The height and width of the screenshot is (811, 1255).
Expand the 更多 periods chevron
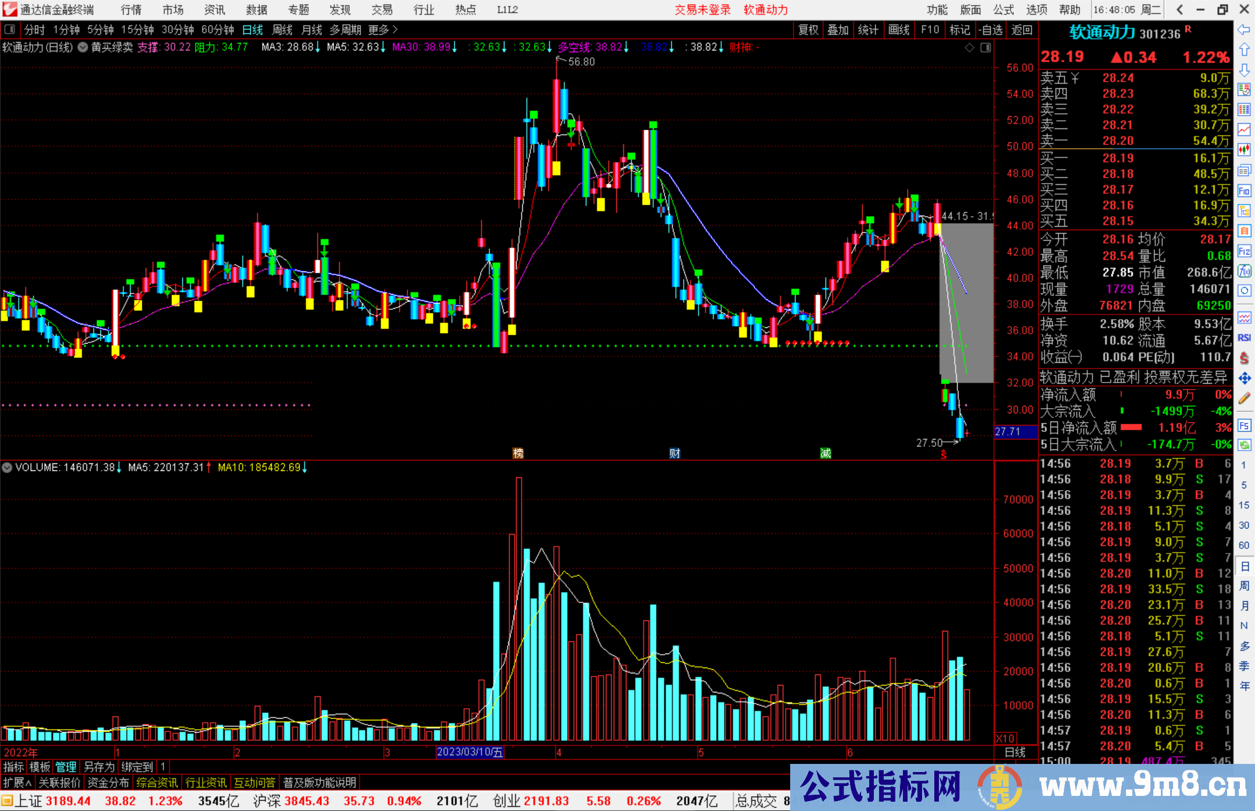click(395, 29)
